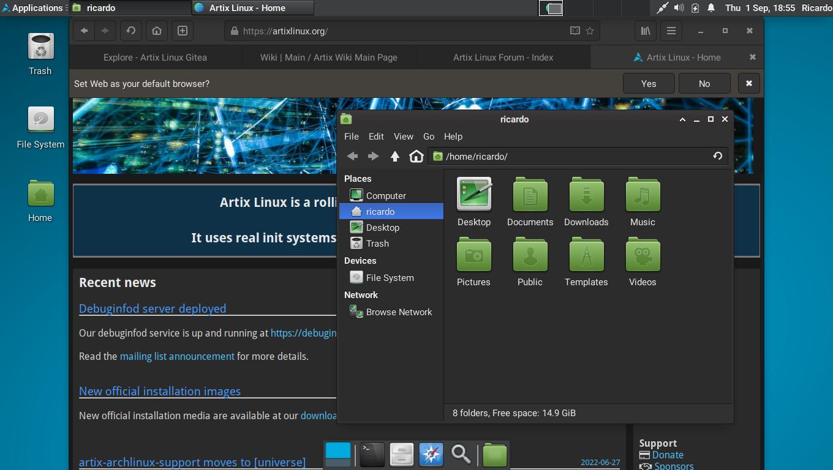
Task: Dismiss the default browser notification bar
Action: (x=748, y=83)
